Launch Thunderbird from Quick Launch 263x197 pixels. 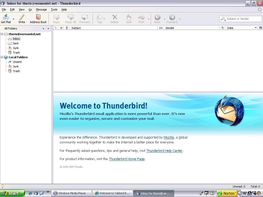(x=36, y=193)
